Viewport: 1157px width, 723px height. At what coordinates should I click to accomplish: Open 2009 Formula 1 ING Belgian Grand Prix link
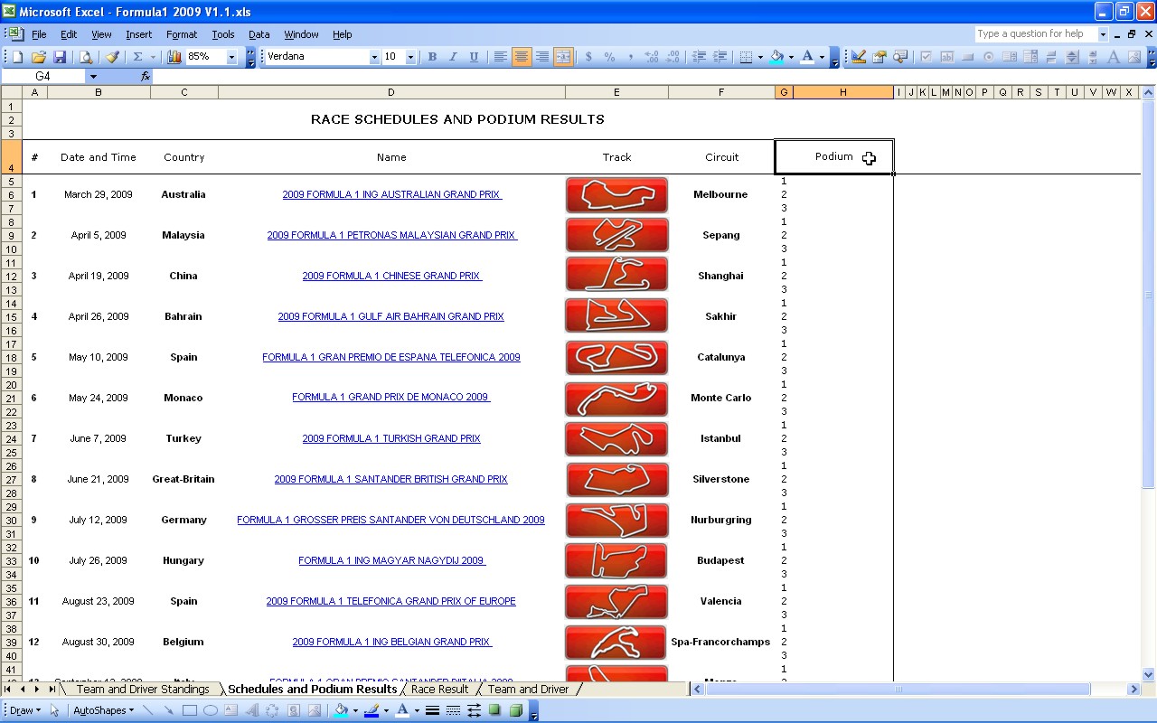coord(392,642)
